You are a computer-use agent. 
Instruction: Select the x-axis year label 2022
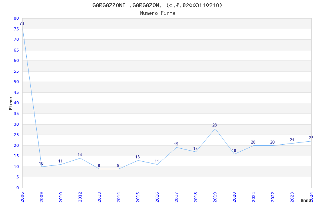coord(273,197)
